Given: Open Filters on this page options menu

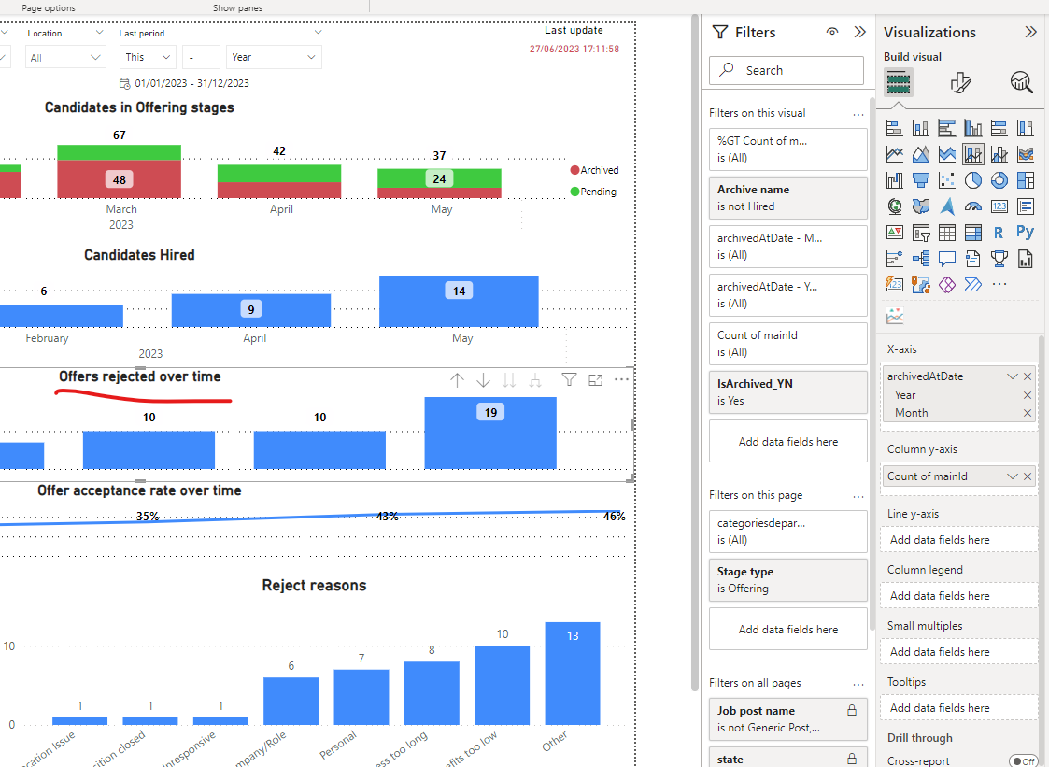Looking at the screenshot, I should [x=858, y=496].
